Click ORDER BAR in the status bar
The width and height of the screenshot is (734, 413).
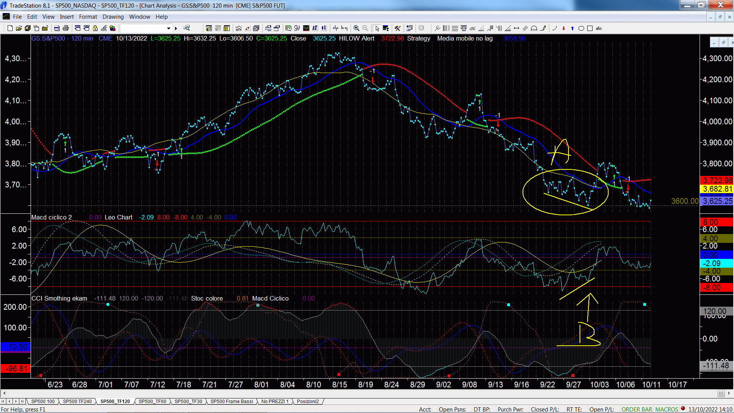637,410
